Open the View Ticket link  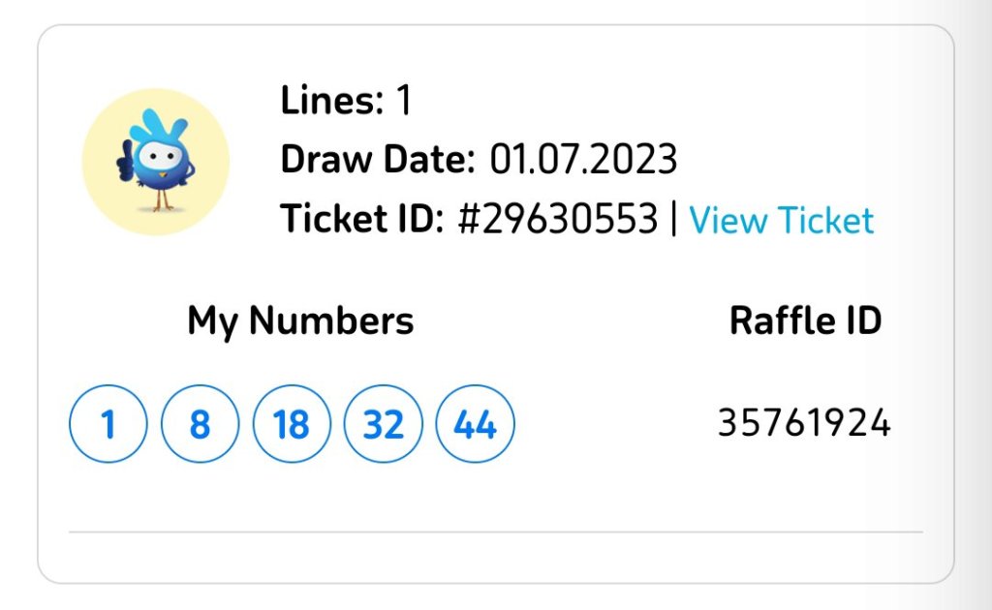pos(781,221)
